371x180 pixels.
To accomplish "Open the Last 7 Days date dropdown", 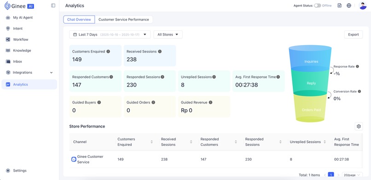I will (x=110, y=35).
